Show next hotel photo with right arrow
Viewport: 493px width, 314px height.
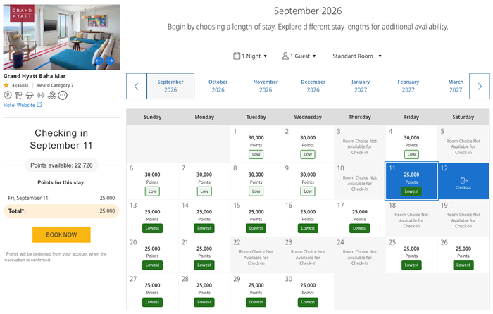[x=110, y=61]
